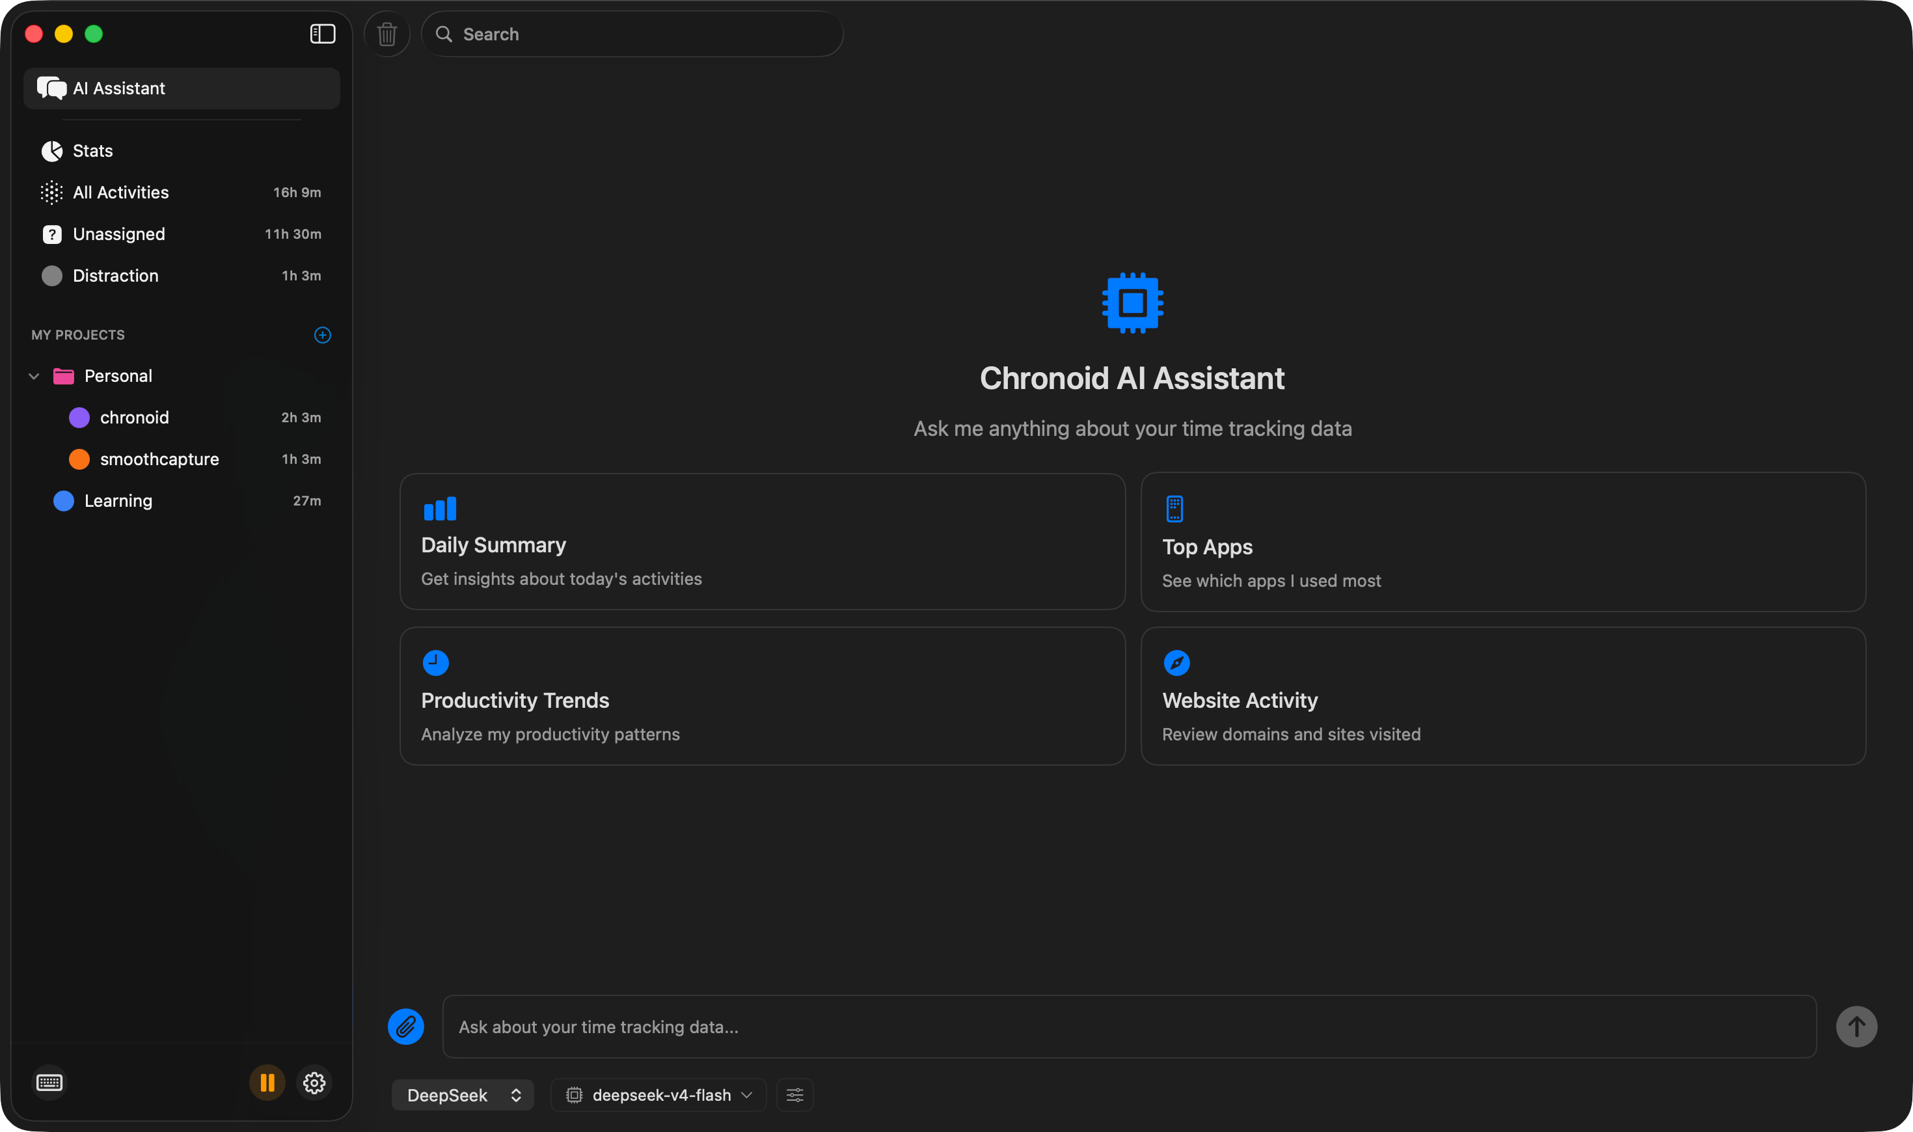This screenshot has height=1132, width=1913.
Task: Click the search magnifier icon
Action: click(444, 34)
